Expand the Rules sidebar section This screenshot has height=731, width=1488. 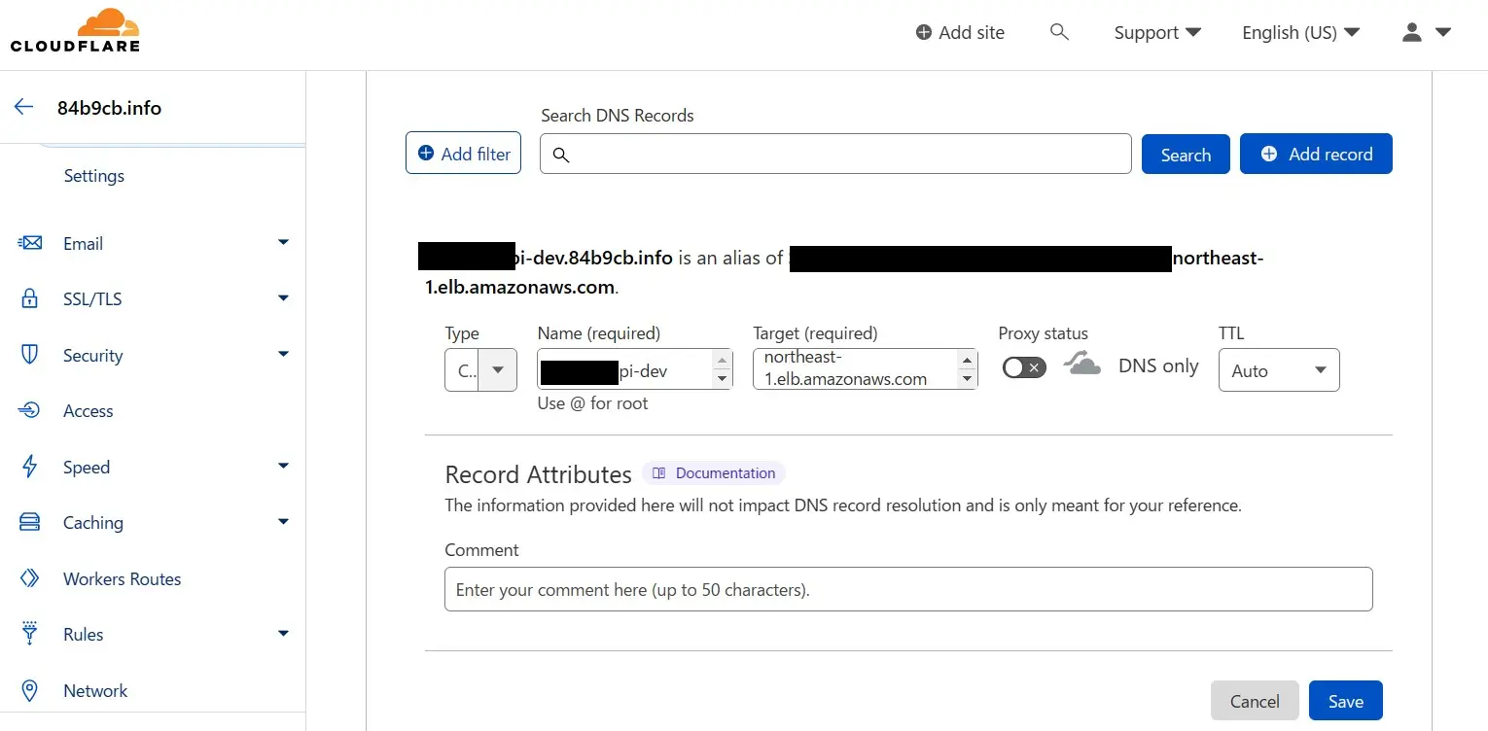coord(283,634)
